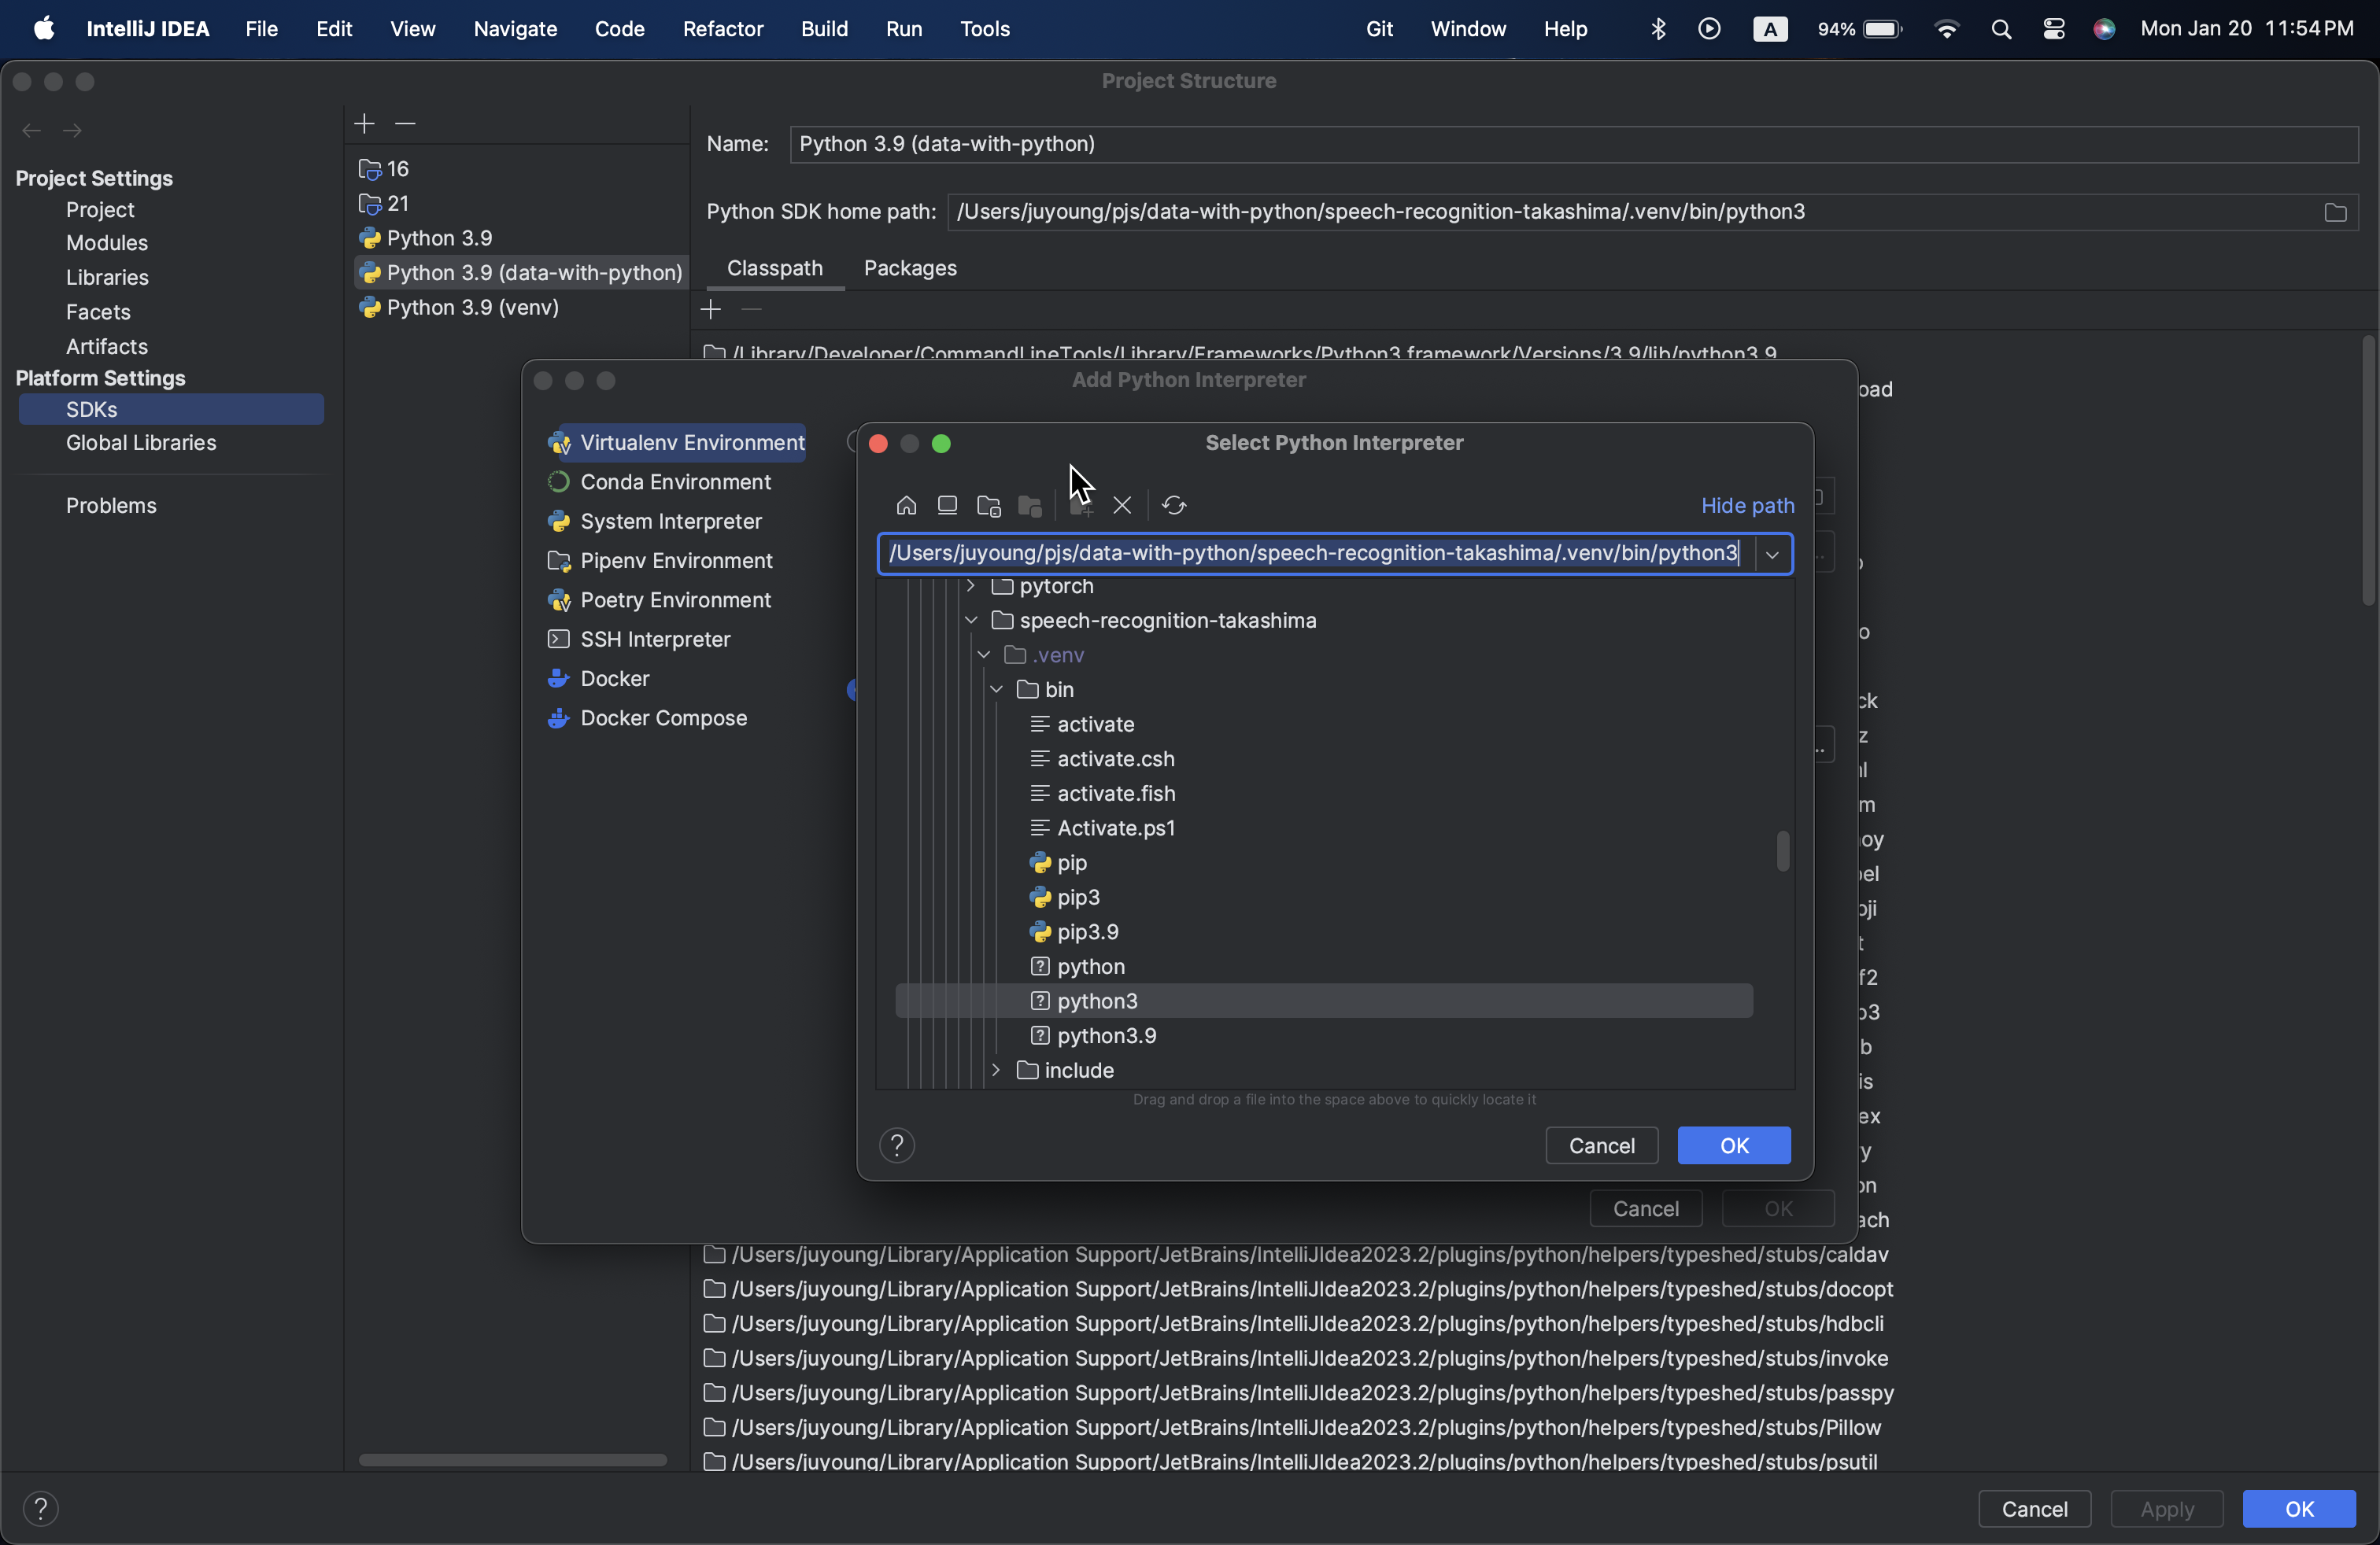
Task: Open the Refactor menu
Action: coord(722,29)
